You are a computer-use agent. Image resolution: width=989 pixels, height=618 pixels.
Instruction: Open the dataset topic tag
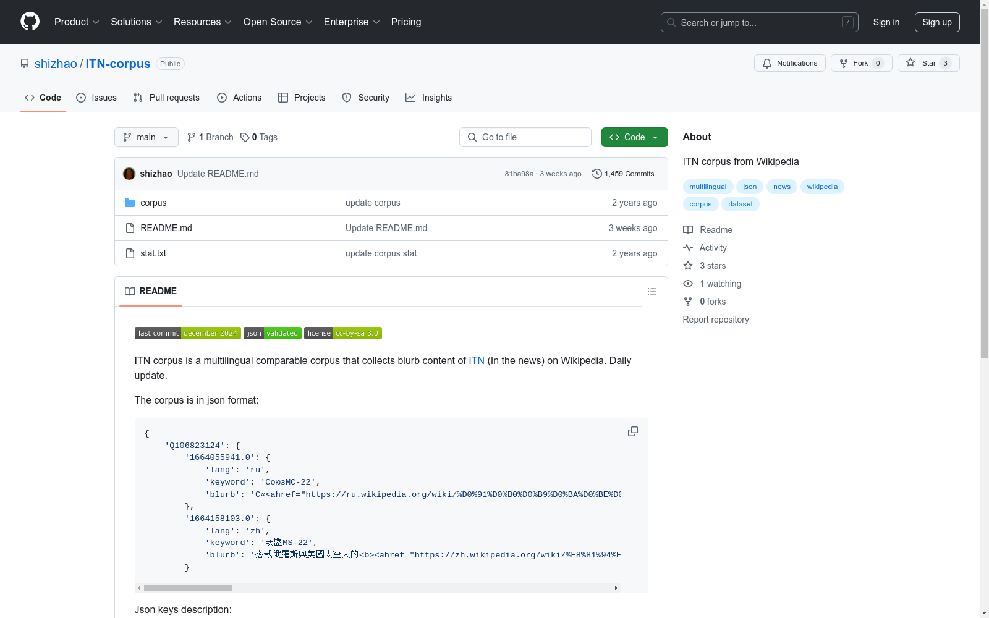tap(741, 204)
